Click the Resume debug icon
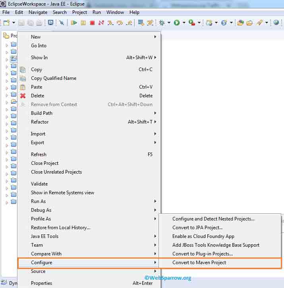 click(x=74, y=23)
